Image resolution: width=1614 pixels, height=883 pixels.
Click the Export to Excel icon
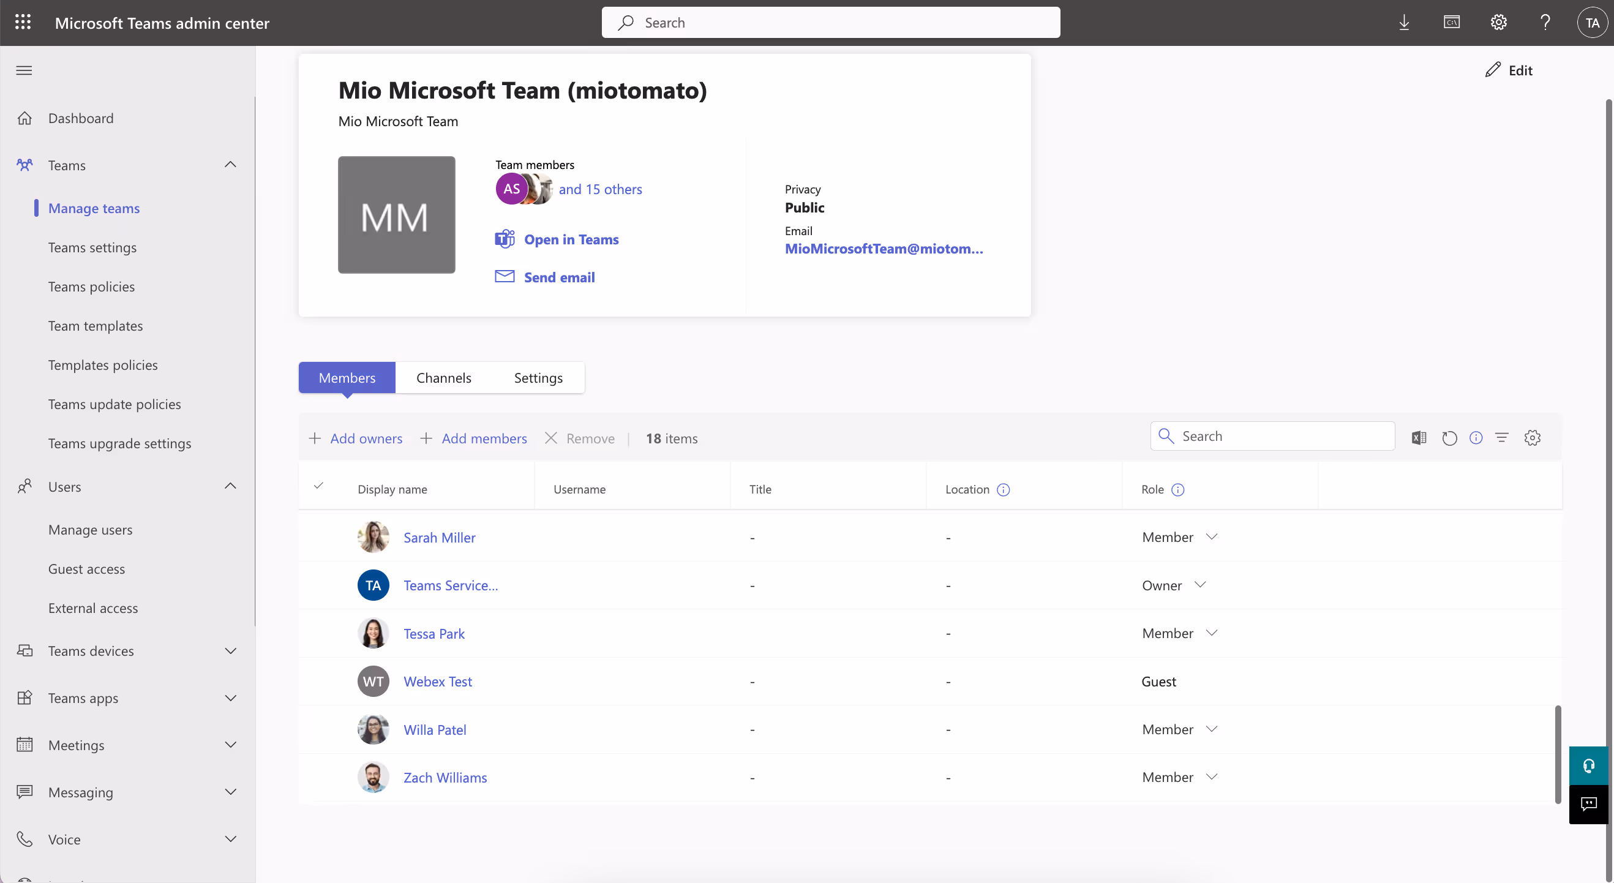(x=1419, y=437)
